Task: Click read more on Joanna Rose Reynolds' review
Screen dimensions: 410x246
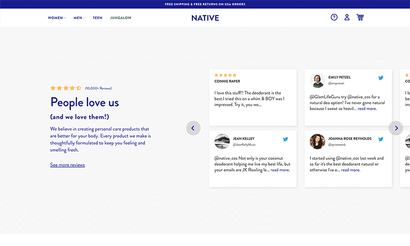Action: click(351, 170)
